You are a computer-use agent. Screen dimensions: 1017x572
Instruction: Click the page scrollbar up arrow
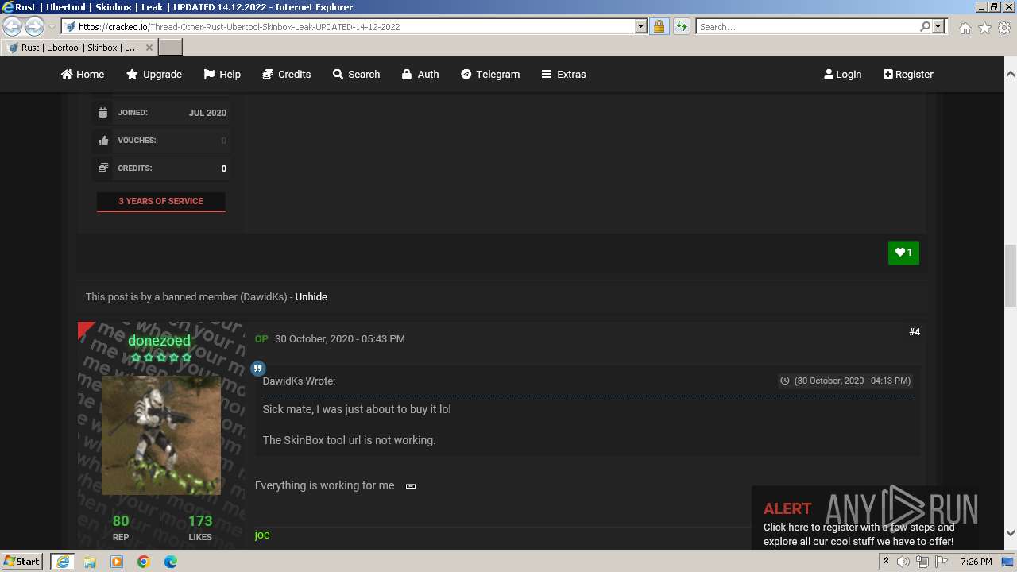[x=1011, y=73]
